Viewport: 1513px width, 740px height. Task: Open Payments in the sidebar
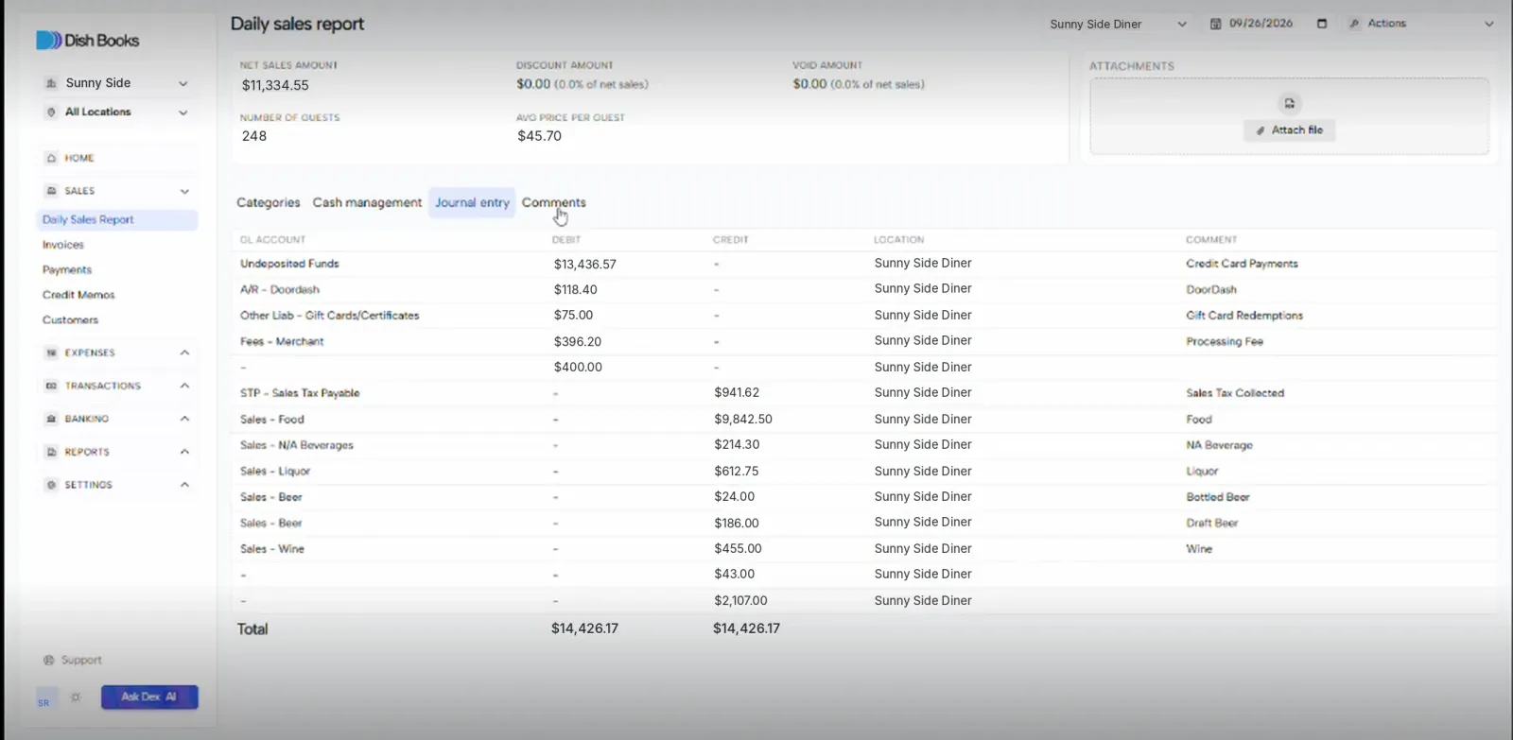pos(67,270)
